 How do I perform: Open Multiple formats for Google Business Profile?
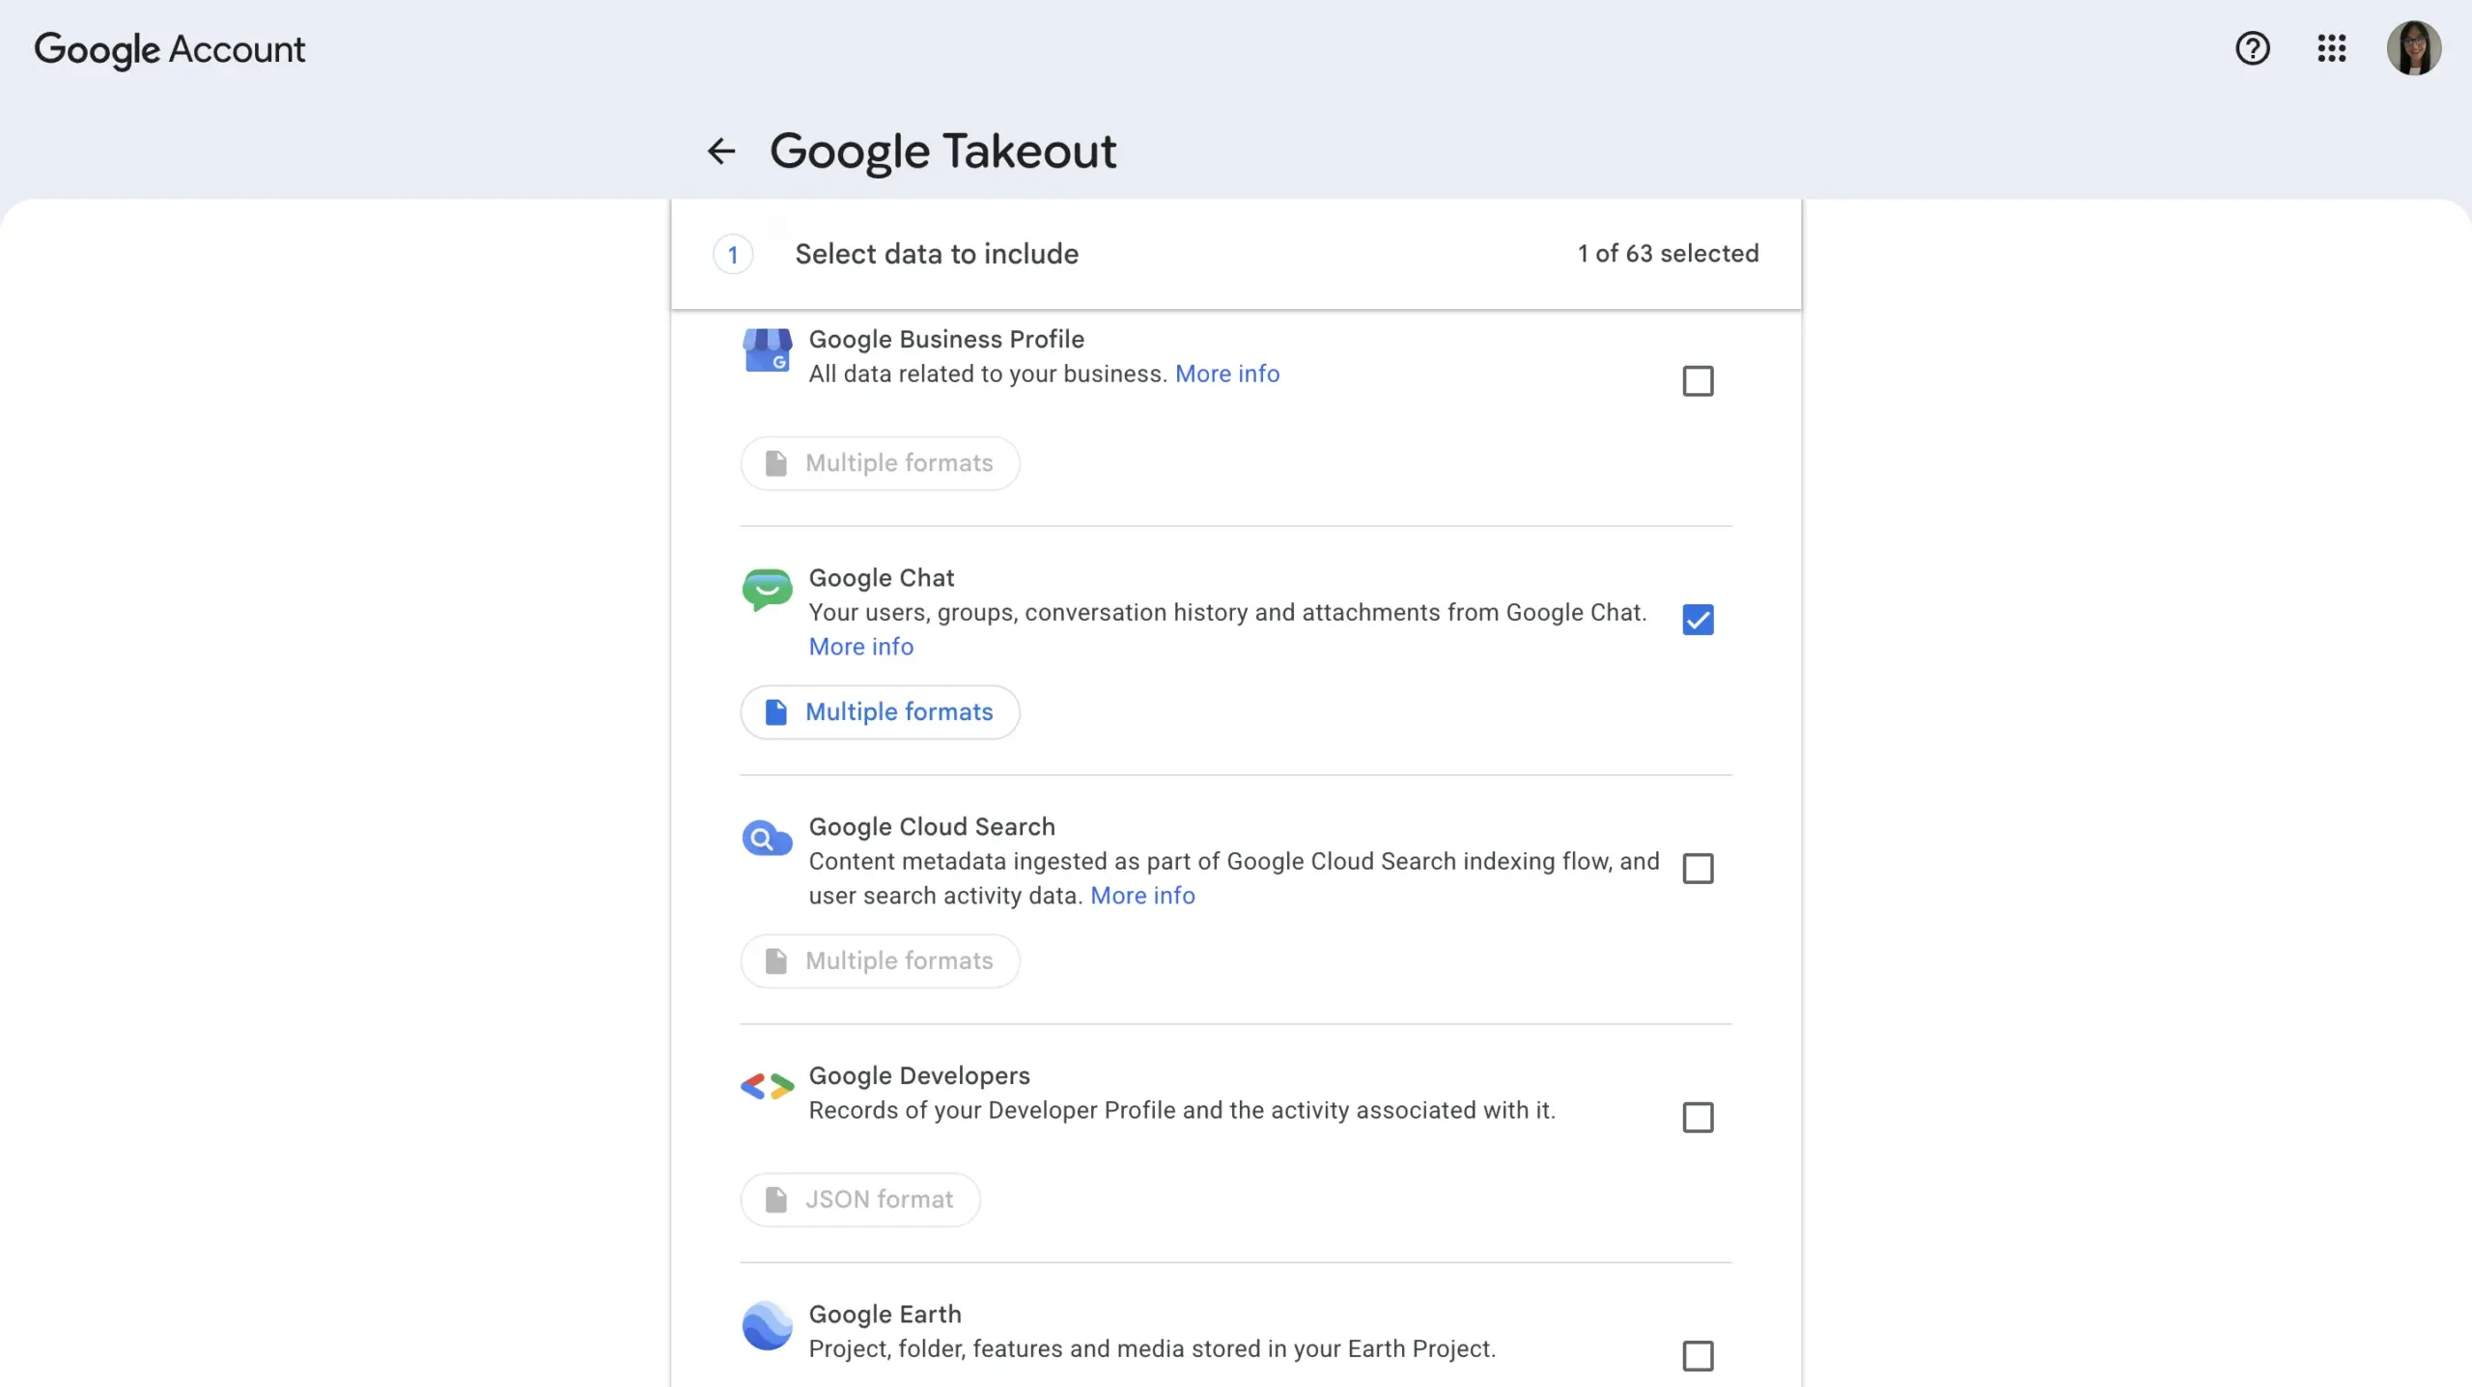tap(880, 463)
